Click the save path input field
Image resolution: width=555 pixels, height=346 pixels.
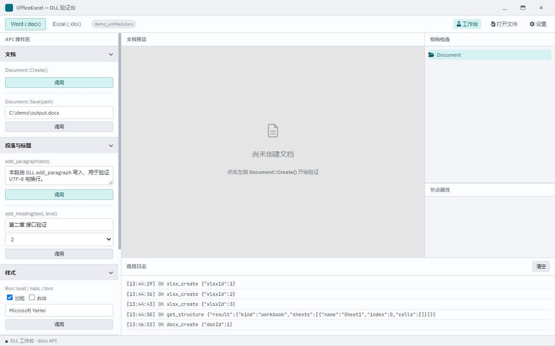click(59, 113)
